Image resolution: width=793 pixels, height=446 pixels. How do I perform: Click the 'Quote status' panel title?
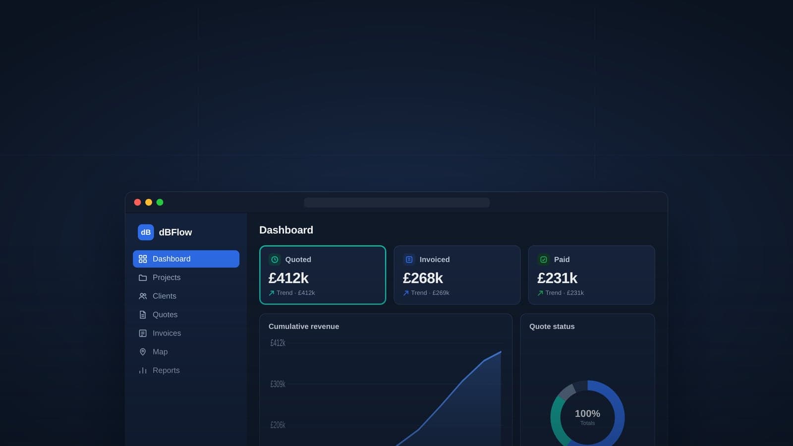click(x=552, y=327)
